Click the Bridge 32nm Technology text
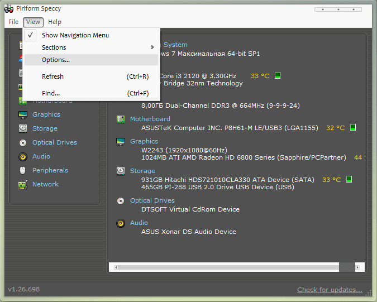The width and height of the screenshot is (377, 302). 203,83
